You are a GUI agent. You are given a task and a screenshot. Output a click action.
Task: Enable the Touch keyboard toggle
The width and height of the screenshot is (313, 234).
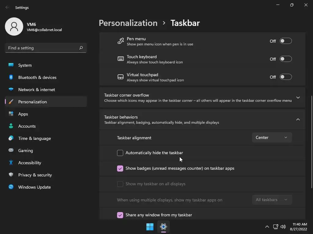coord(286,59)
